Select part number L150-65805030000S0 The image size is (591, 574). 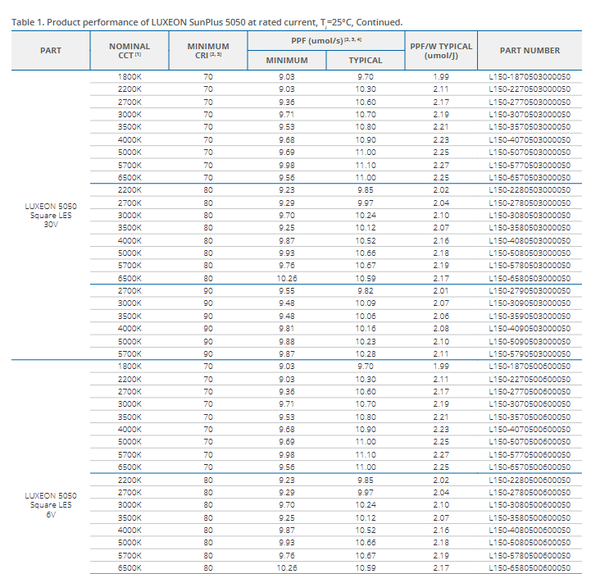(x=530, y=278)
